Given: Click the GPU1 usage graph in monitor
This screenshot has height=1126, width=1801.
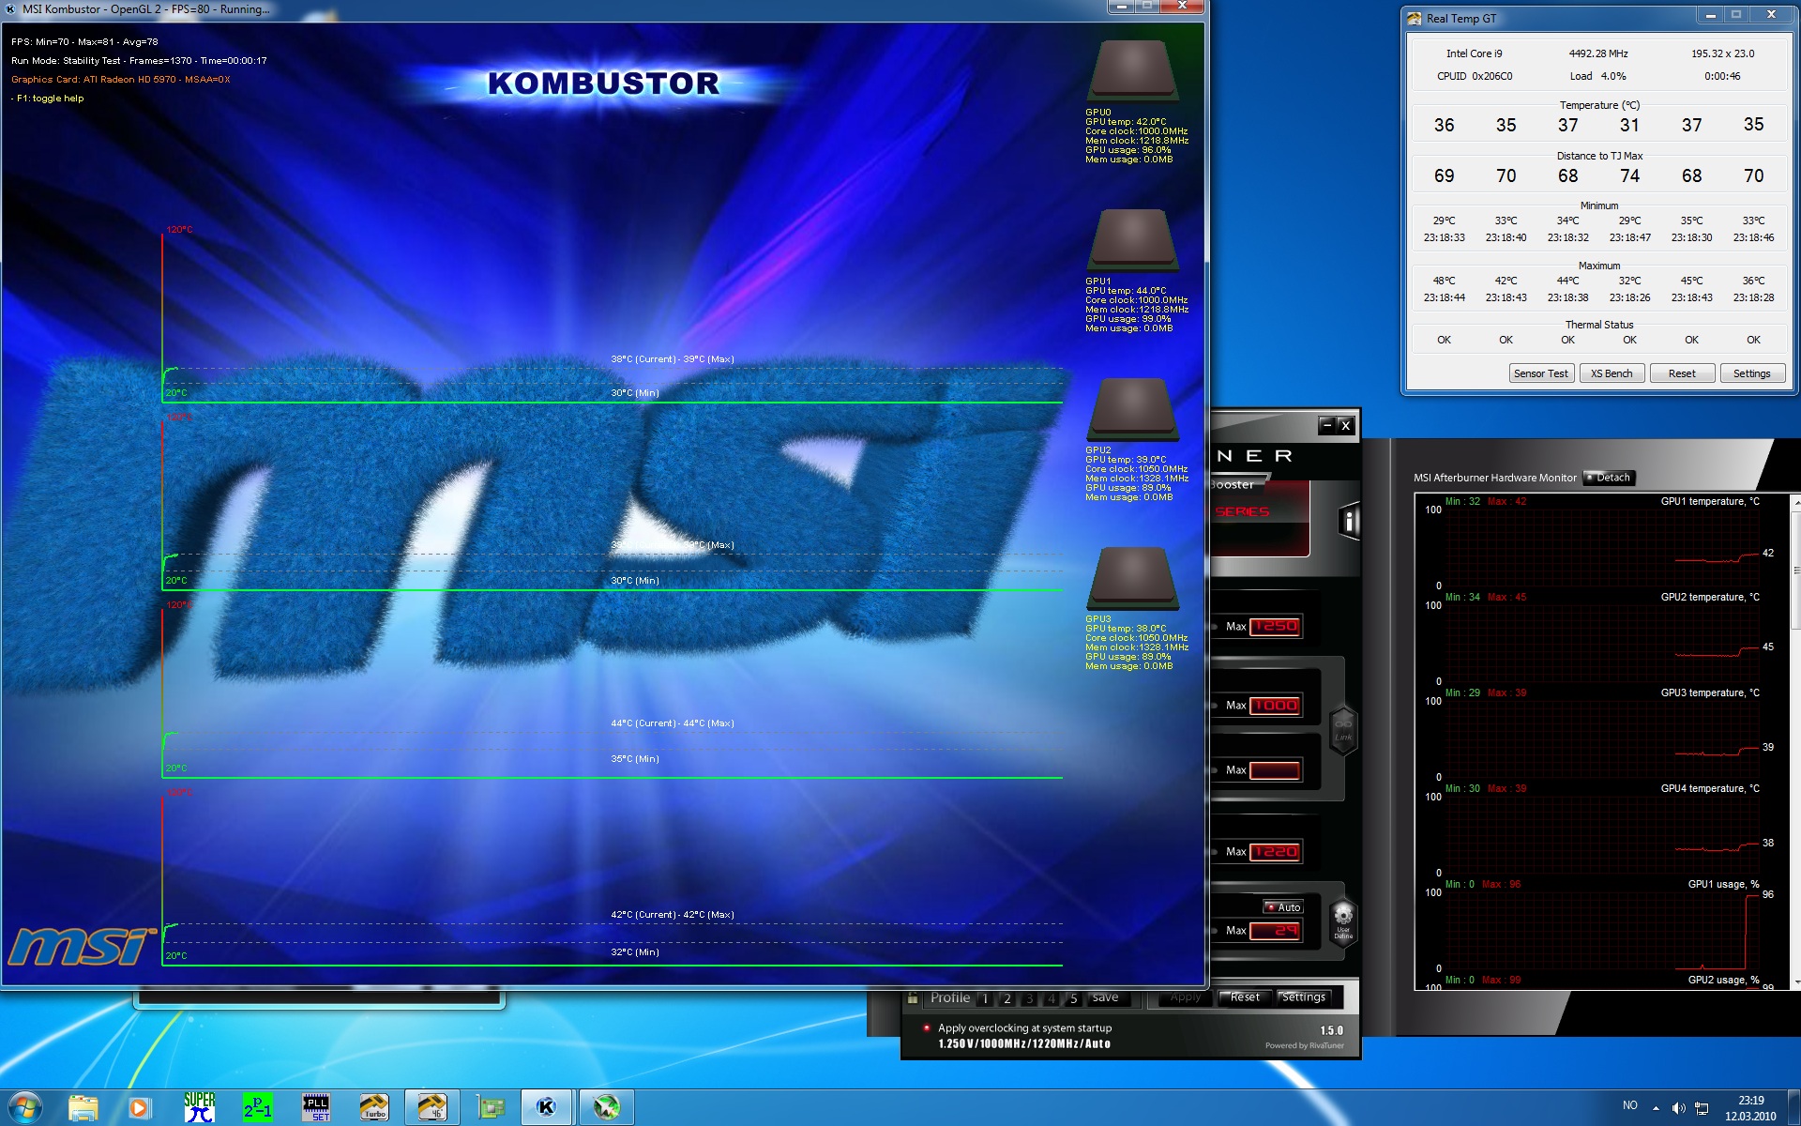Looking at the screenshot, I should click(x=1603, y=929).
